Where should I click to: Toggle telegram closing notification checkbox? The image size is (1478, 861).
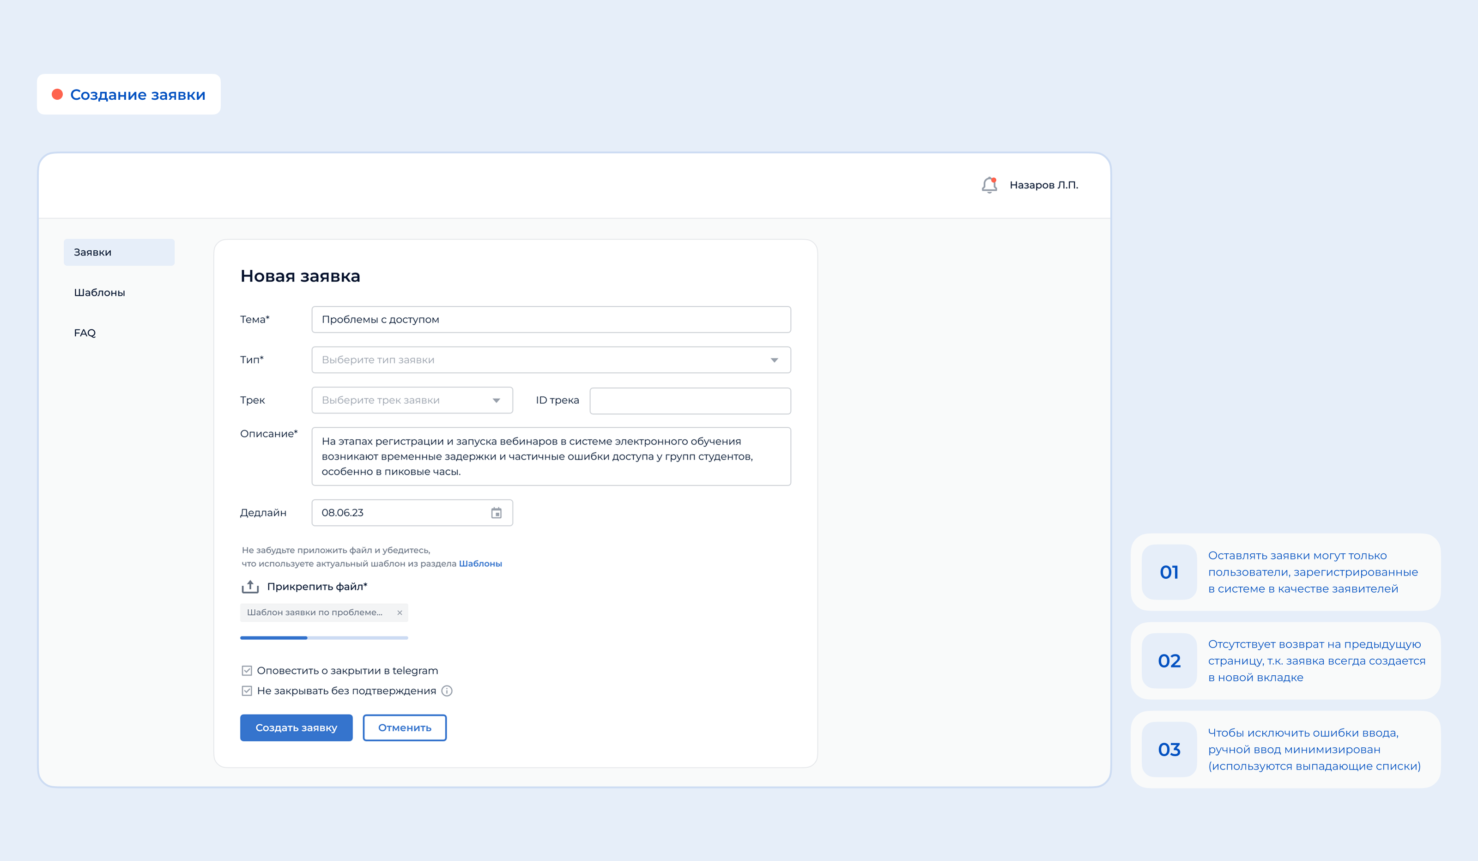(x=247, y=670)
